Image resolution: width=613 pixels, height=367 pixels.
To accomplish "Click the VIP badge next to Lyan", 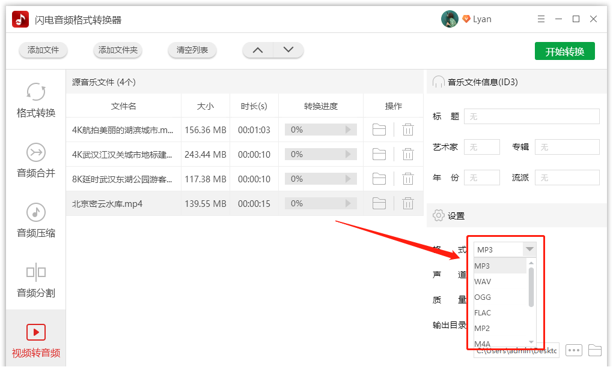I will tap(466, 19).
